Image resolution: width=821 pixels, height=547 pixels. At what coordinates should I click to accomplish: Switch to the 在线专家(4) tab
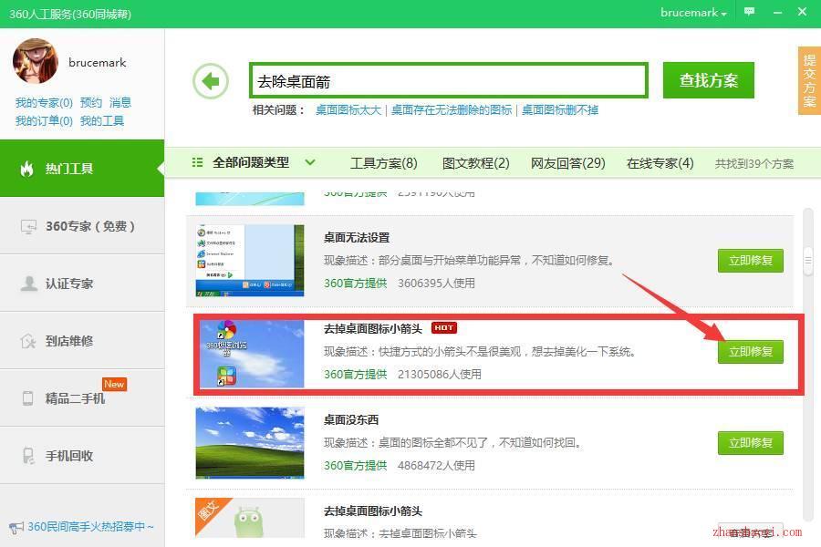coord(660,163)
